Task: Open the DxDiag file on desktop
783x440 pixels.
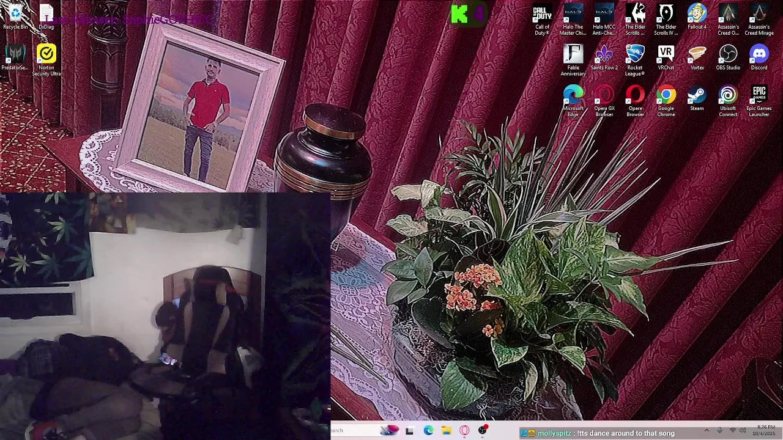Action: coord(46,16)
